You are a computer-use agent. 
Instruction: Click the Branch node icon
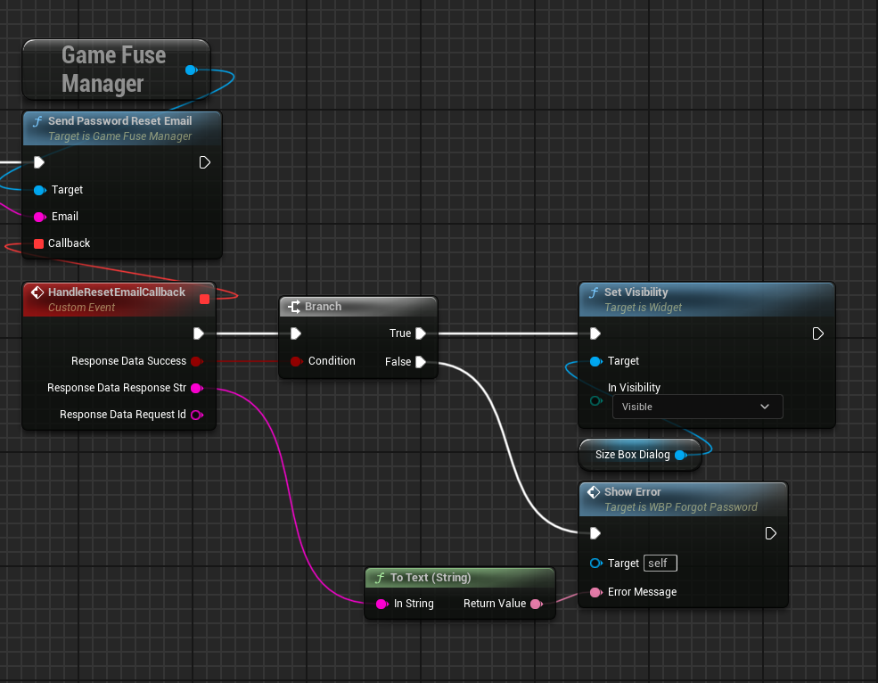[x=294, y=307]
